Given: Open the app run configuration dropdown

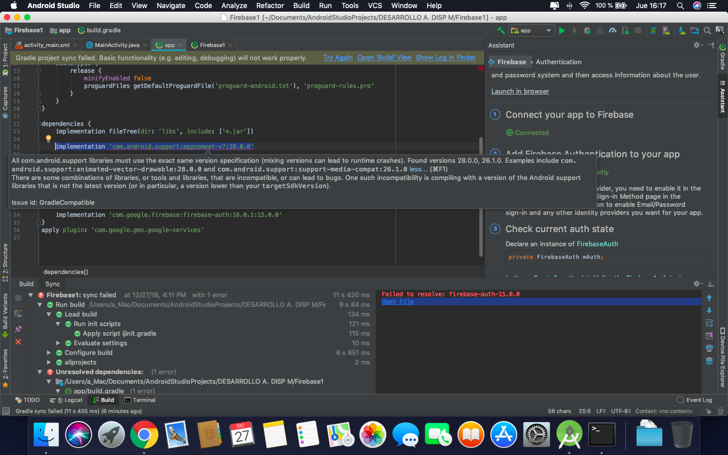Looking at the screenshot, I should (531, 30).
